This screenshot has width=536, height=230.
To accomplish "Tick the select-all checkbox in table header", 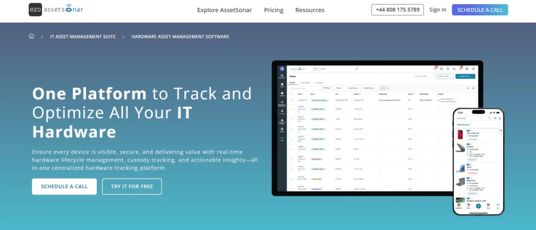I will pyautogui.click(x=292, y=94).
